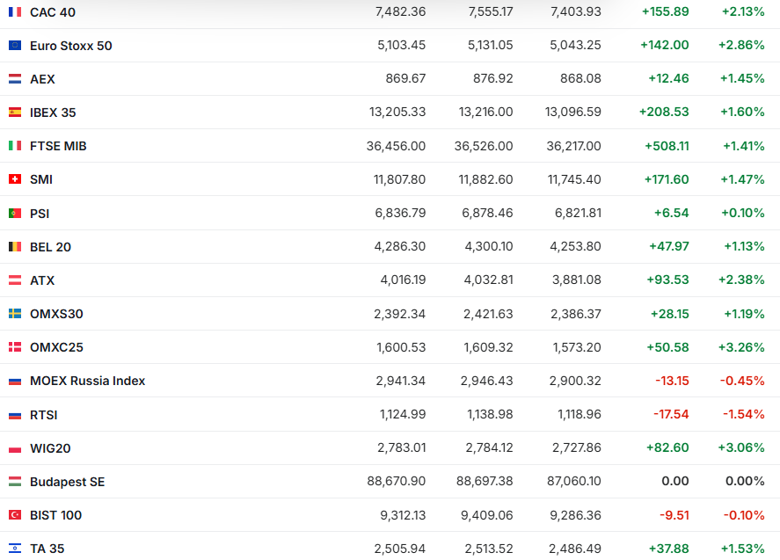Click the French flag icon beside CAC 40
Image resolution: width=780 pixels, height=560 pixels.
coord(15,12)
